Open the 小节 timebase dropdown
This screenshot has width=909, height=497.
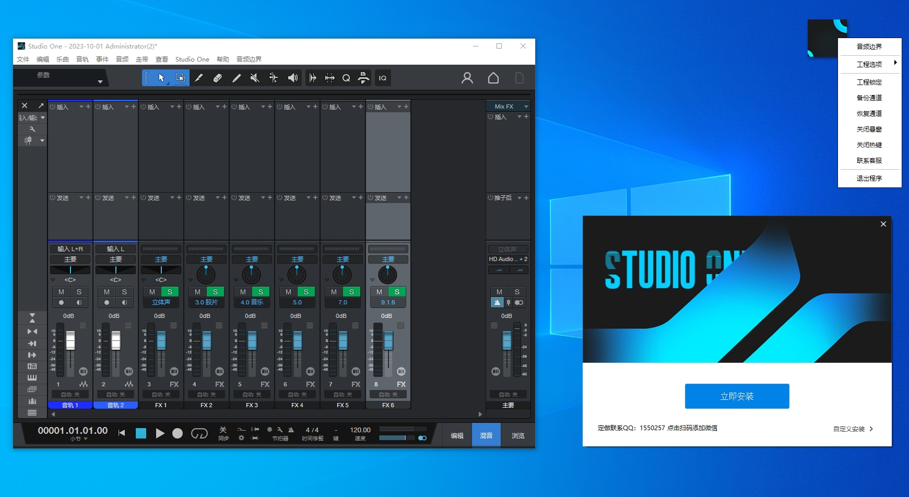[86, 439]
